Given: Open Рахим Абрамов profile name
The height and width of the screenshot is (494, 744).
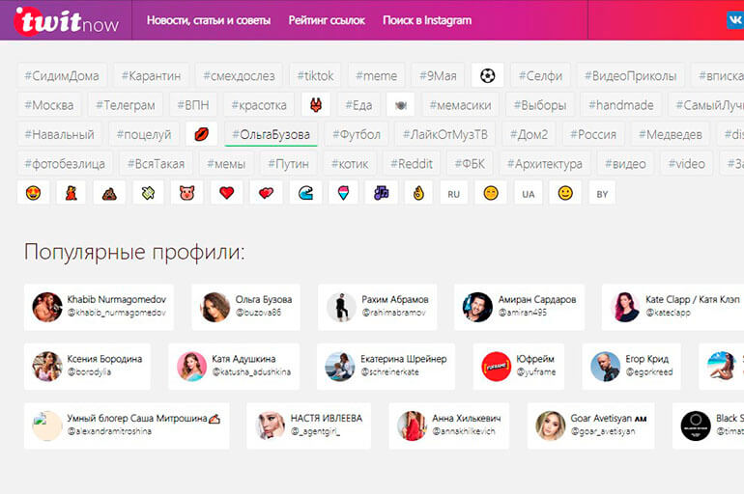Looking at the screenshot, I should point(395,299).
